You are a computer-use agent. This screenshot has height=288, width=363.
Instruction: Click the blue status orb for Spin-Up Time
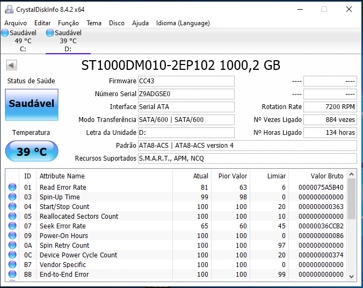pyautogui.click(x=12, y=197)
